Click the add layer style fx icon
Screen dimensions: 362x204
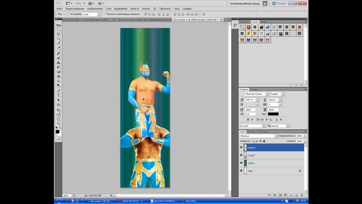point(275,195)
